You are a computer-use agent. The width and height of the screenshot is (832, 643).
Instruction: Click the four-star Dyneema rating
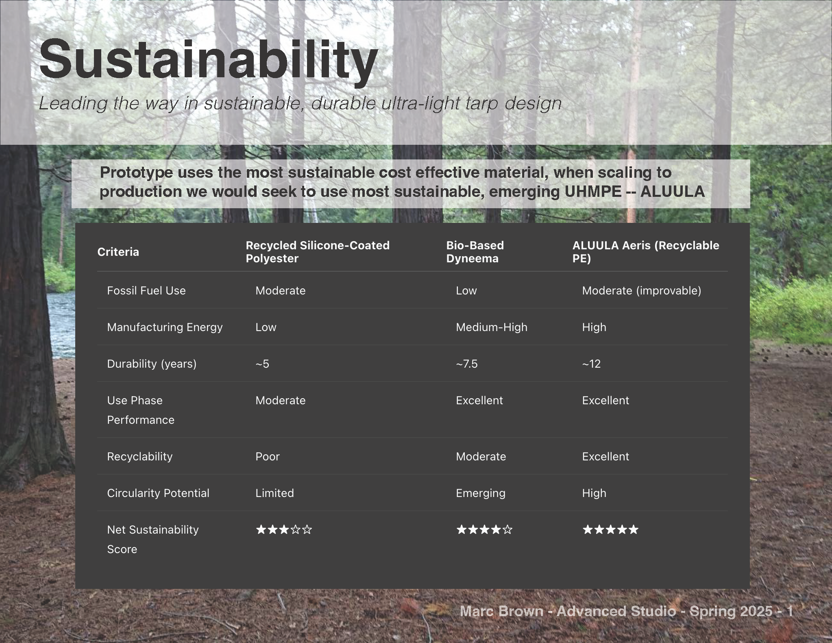click(x=484, y=530)
